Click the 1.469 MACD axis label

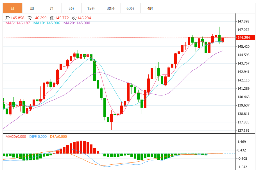click(242, 142)
